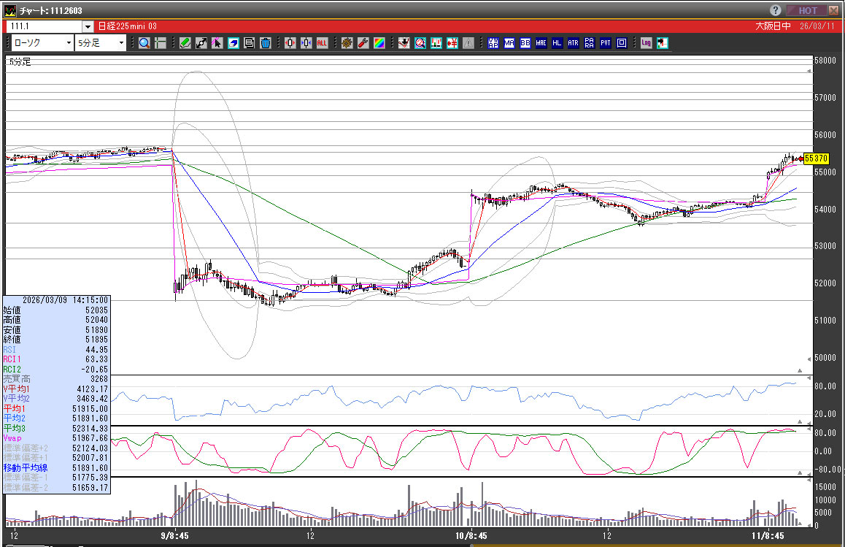
Task: Select the pencil drawing tool
Action: [185, 43]
